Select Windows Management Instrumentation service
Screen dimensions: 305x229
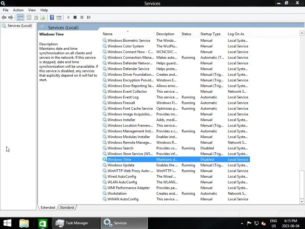click(176, 131)
